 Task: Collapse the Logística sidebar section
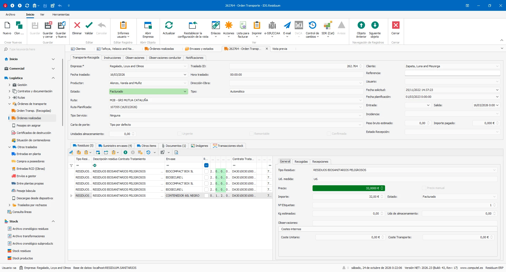53,78
